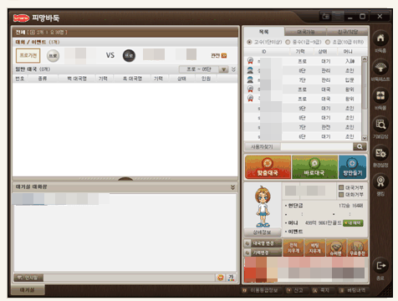Click the title bar icon left of minimize
Image resolution: width=398 pixels, height=301 pixels.
pos(325,17)
